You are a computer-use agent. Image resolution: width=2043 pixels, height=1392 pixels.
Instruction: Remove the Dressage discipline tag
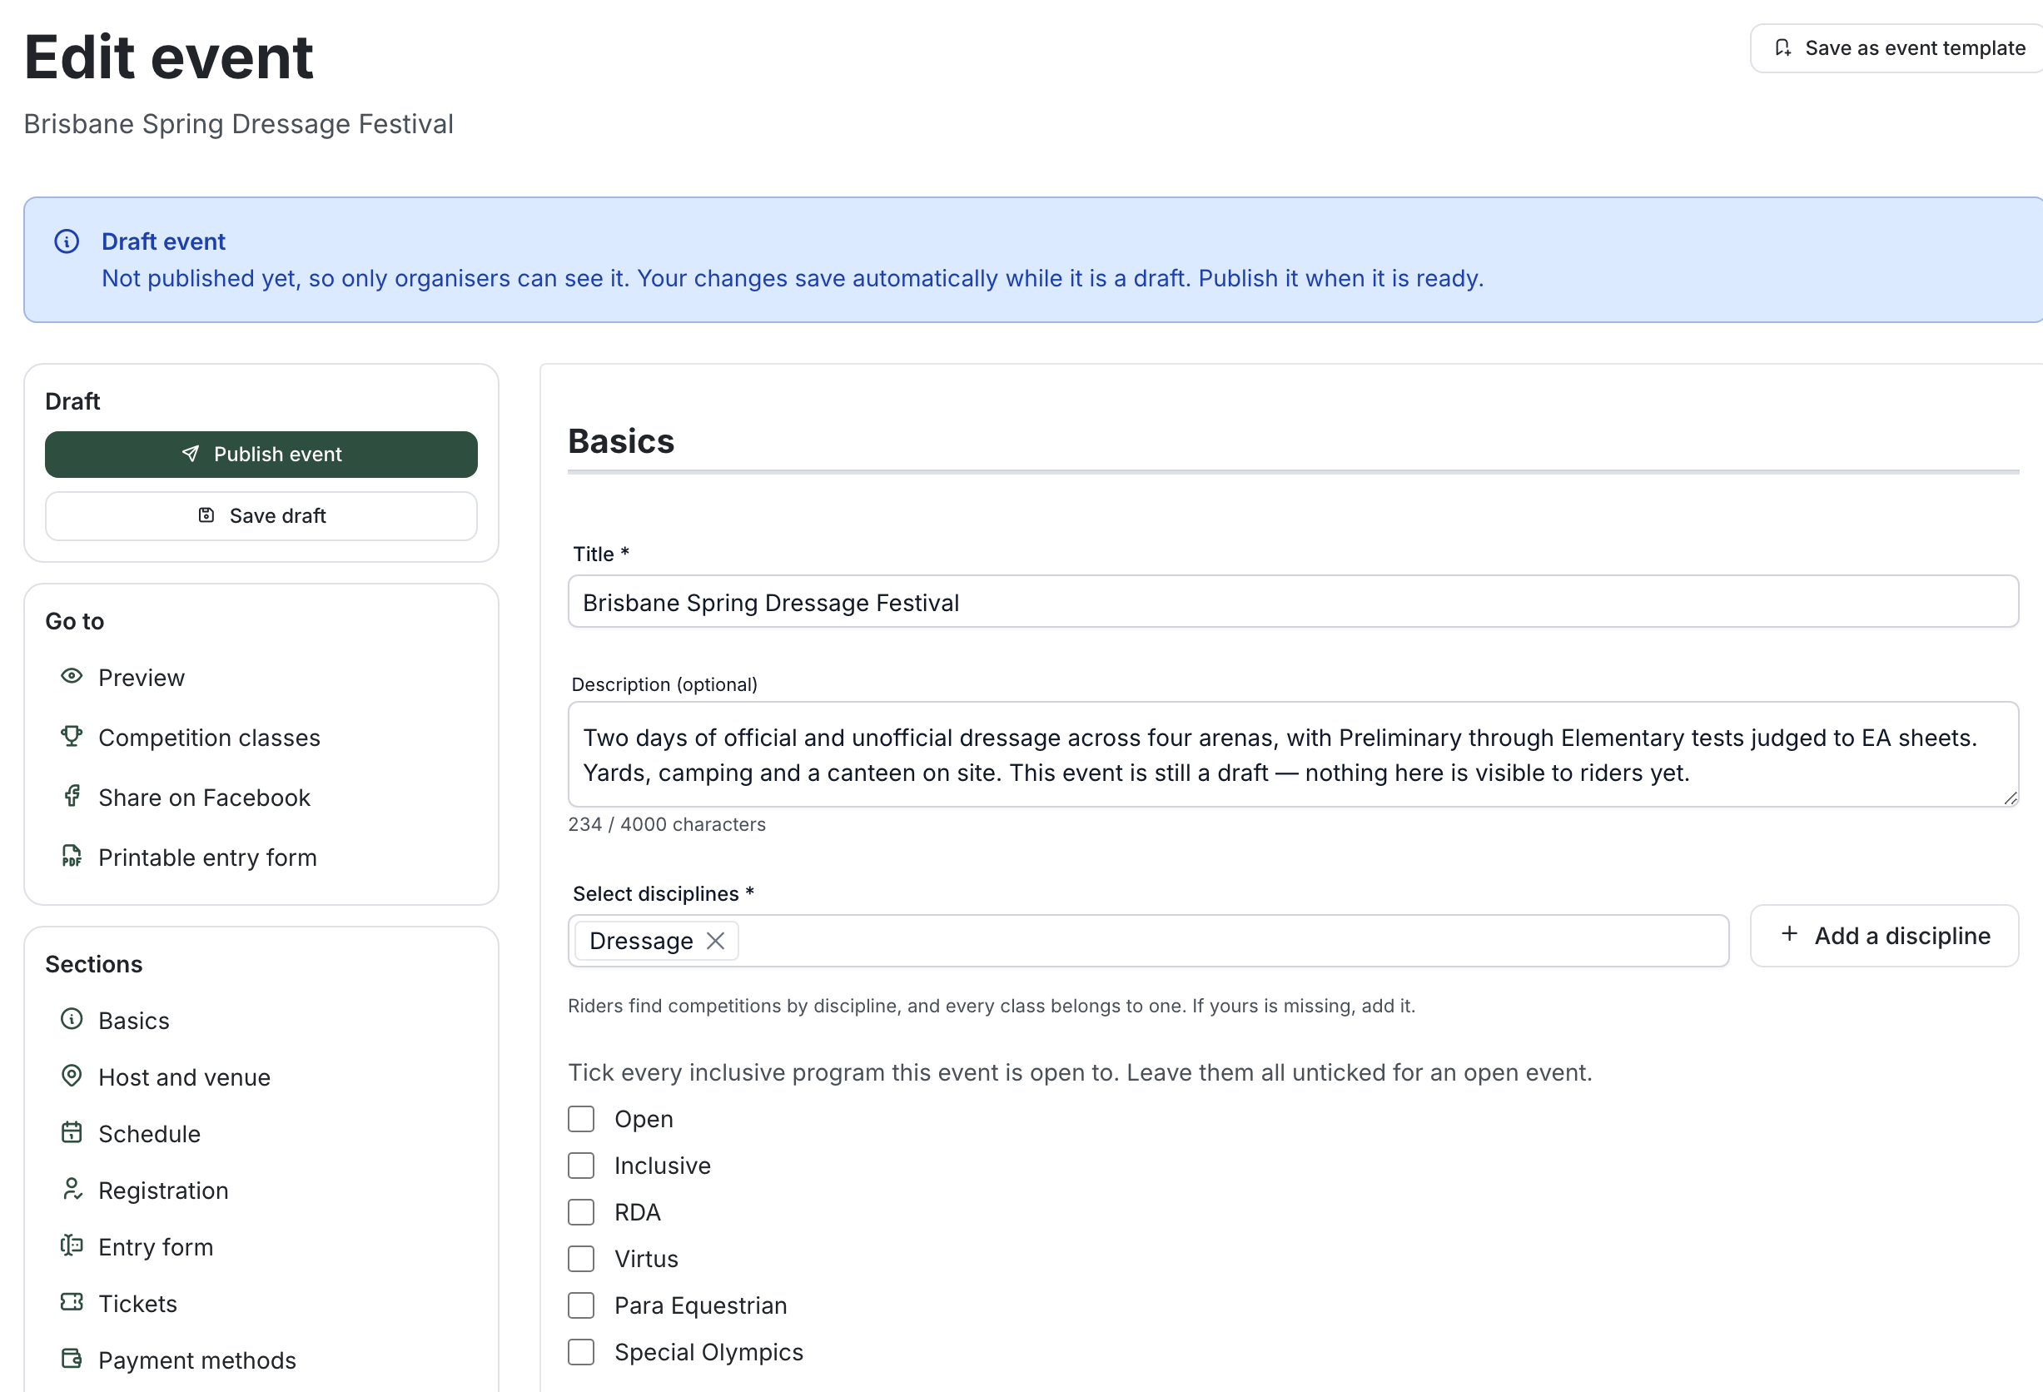point(716,941)
